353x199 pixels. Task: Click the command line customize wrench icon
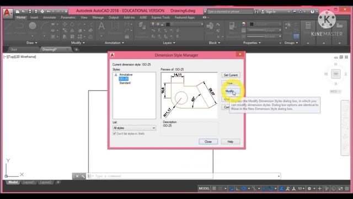tap(83, 176)
